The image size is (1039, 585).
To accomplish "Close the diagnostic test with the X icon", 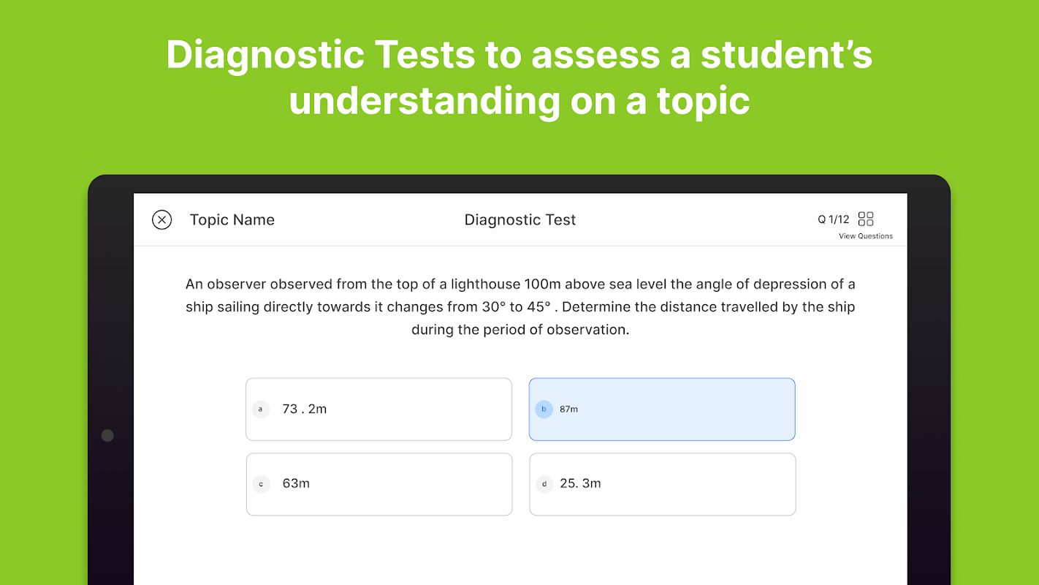I will click(x=161, y=220).
